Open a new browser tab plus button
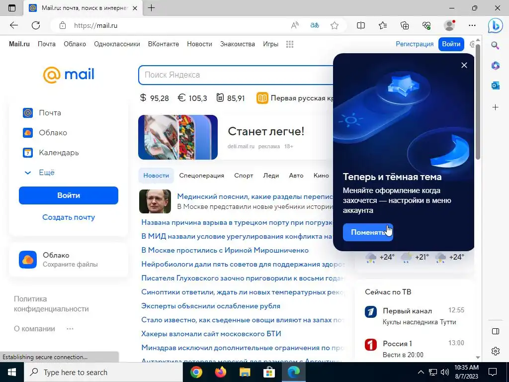509x382 pixels. pyautogui.click(x=151, y=8)
